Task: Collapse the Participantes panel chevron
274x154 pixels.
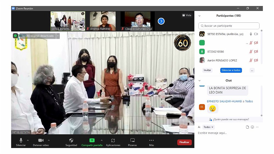Action: point(199,16)
